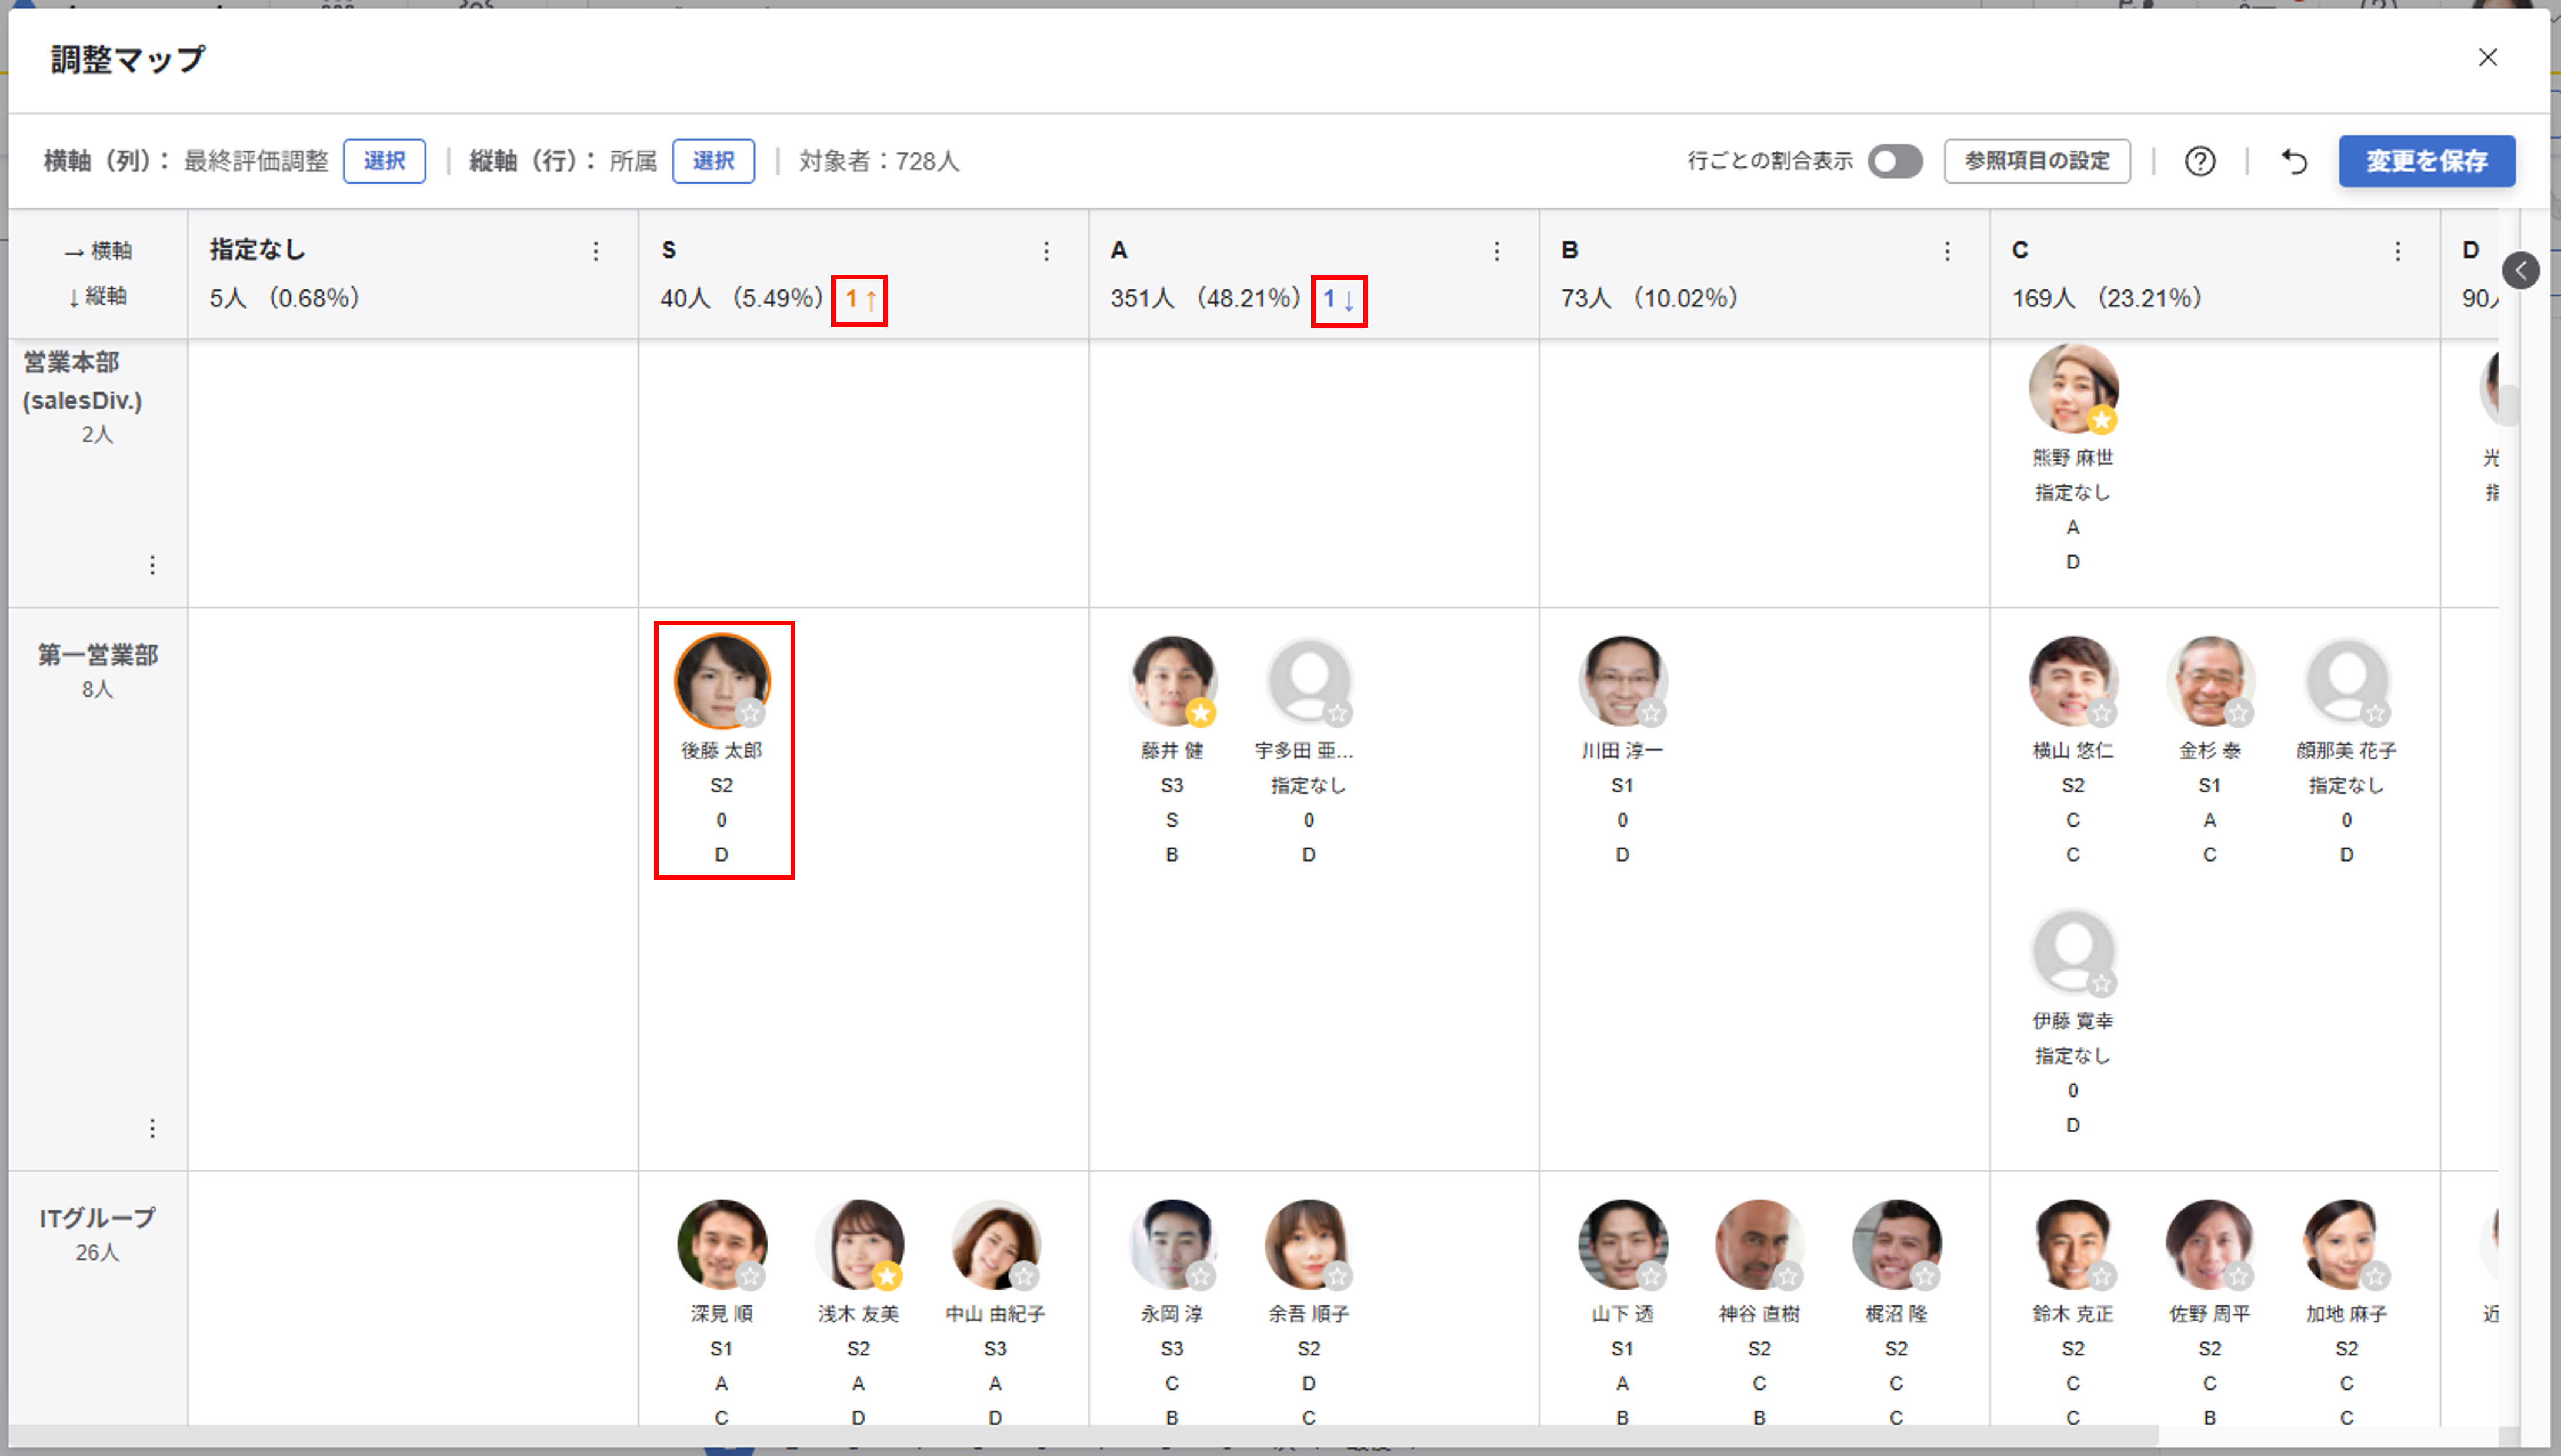Click the horizontal scrollbar at bottom
The image size is (2561, 1456).
coord(1079,1436)
